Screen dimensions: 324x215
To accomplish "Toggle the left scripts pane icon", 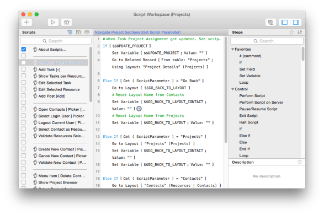I will (x=284, y=22).
